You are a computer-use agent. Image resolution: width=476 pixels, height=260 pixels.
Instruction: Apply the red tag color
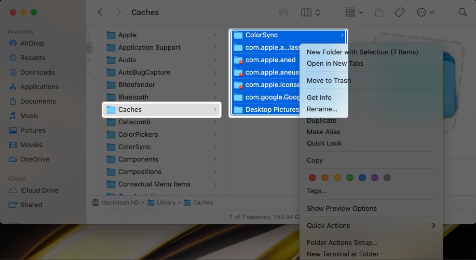(312, 178)
